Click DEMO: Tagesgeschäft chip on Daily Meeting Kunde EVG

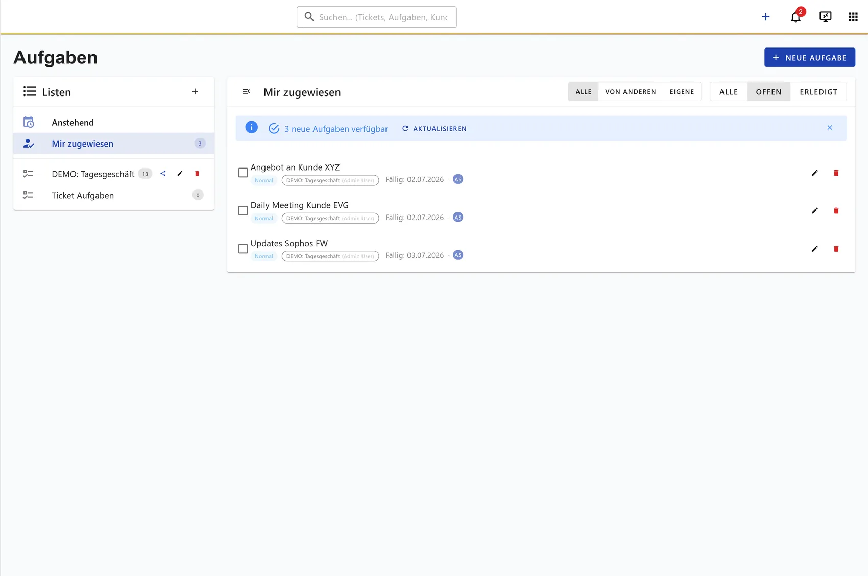pos(330,218)
